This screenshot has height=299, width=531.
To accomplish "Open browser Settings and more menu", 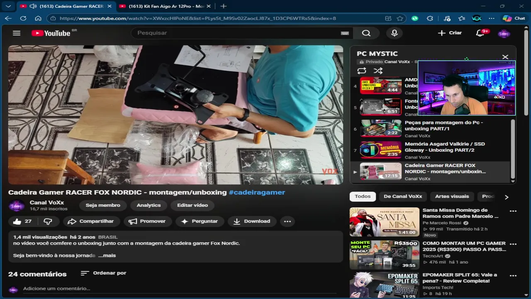I will [x=492, y=18].
